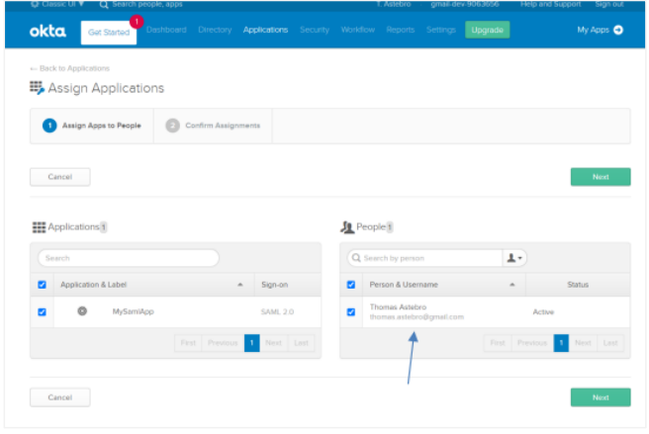
Task: Click the Applications grid icon
Action: [39, 226]
